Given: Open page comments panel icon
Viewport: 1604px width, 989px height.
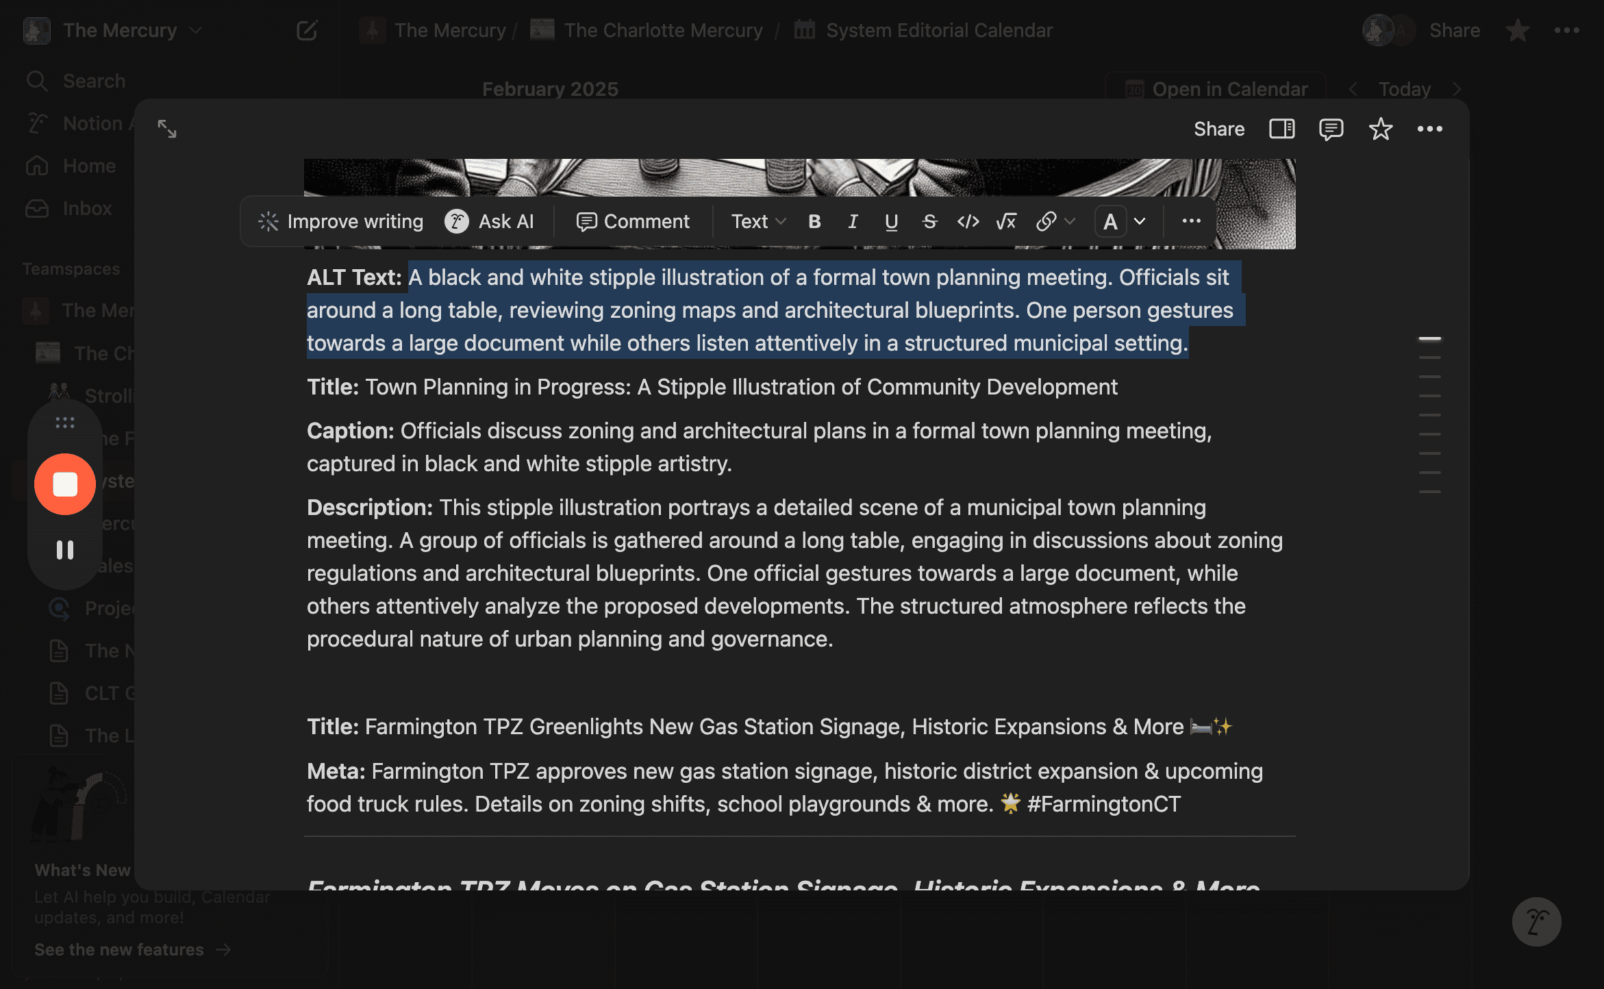Looking at the screenshot, I should click(1331, 129).
